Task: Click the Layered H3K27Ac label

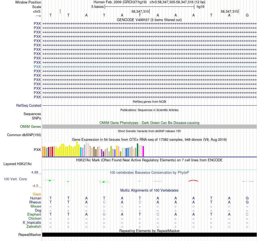Action: [x=18, y=164]
